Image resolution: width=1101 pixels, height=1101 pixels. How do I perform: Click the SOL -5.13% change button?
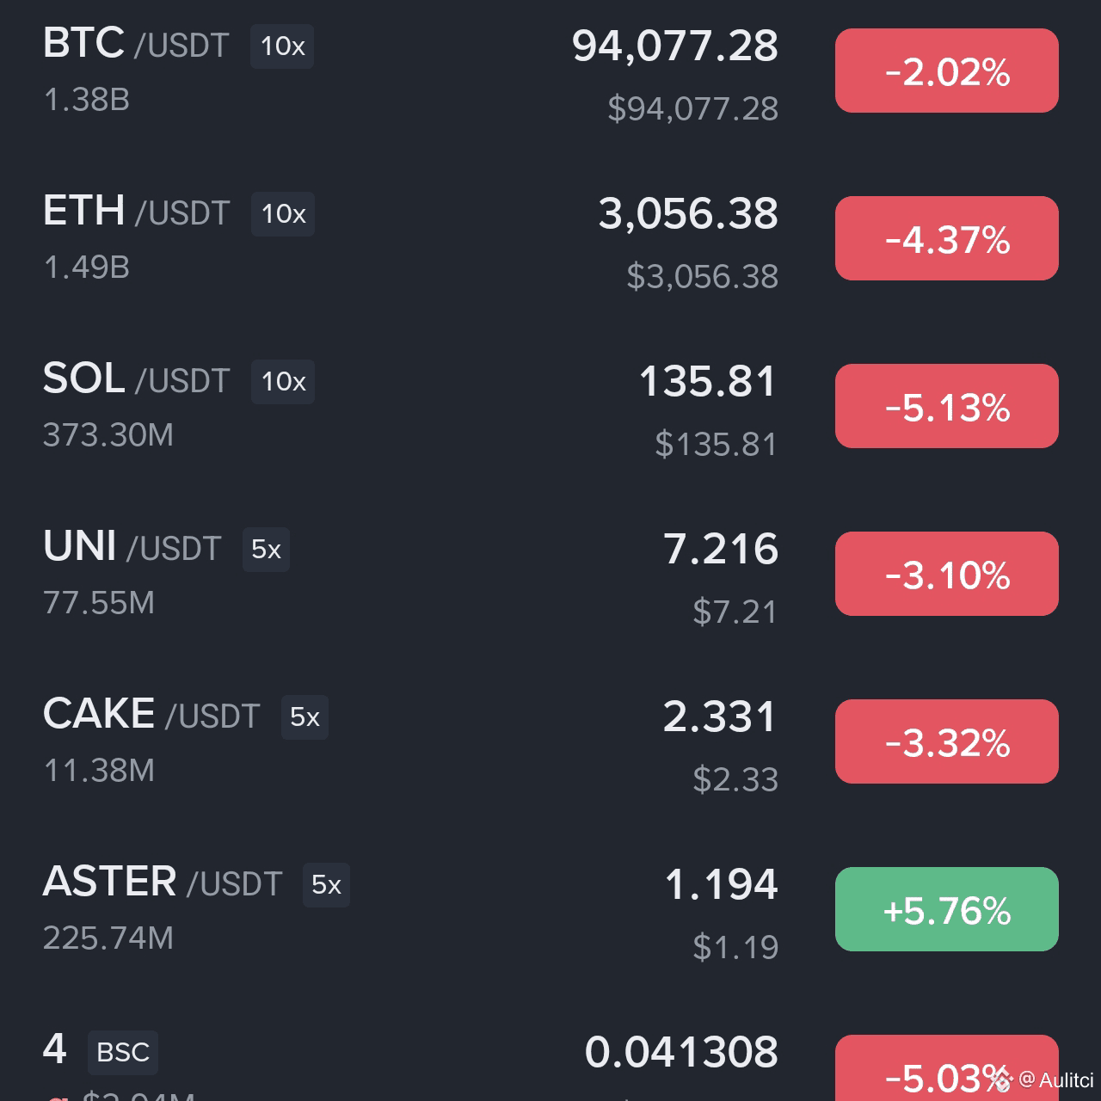[947, 406]
